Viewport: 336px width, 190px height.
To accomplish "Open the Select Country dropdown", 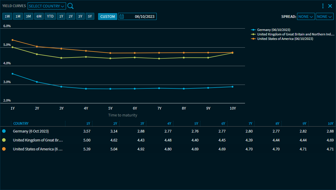I will 47,6.
